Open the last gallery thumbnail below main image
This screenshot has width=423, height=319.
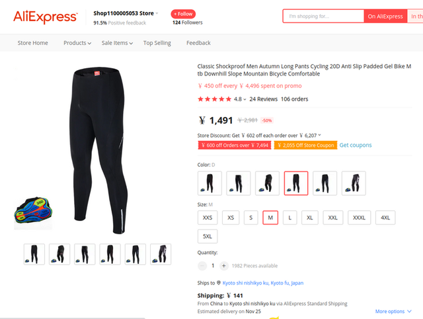(x=161, y=254)
